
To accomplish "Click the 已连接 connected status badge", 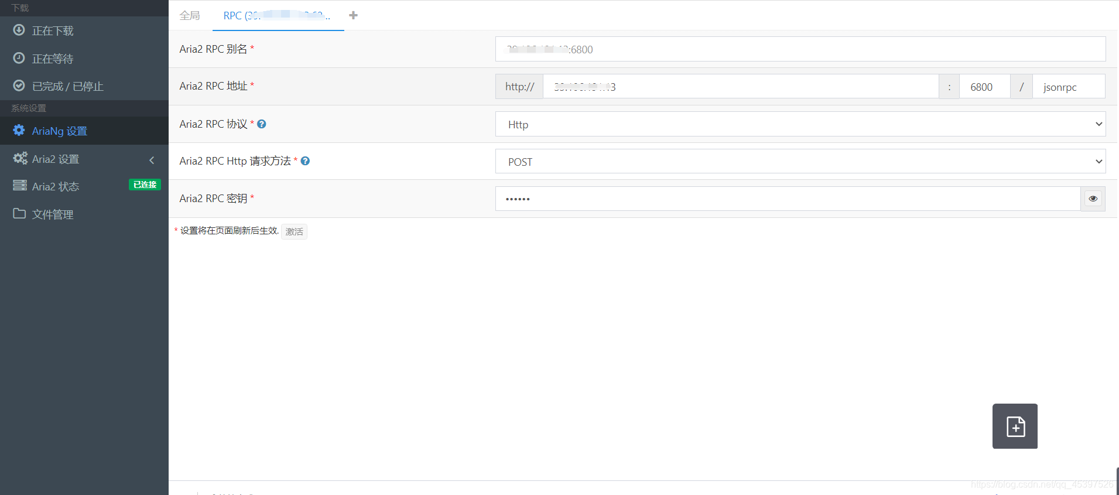I will [x=145, y=185].
